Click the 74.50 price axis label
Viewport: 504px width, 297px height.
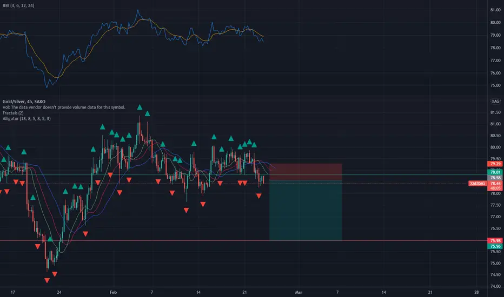(495, 275)
